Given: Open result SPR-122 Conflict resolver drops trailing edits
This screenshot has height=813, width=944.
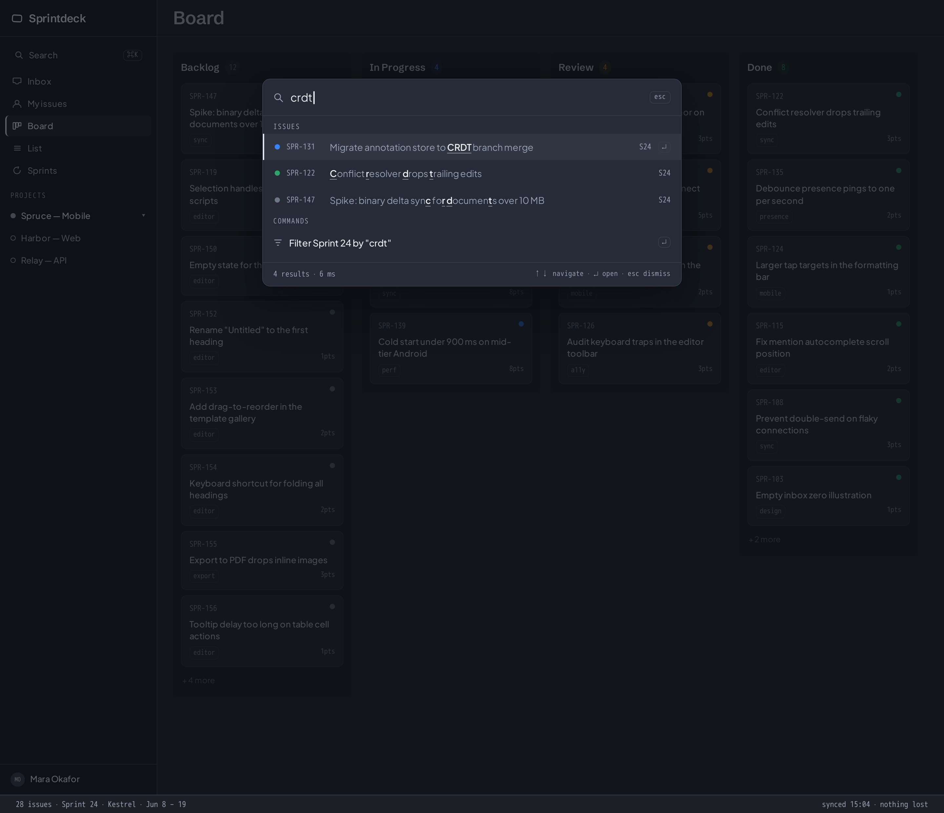Looking at the screenshot, I should point(472,173).
